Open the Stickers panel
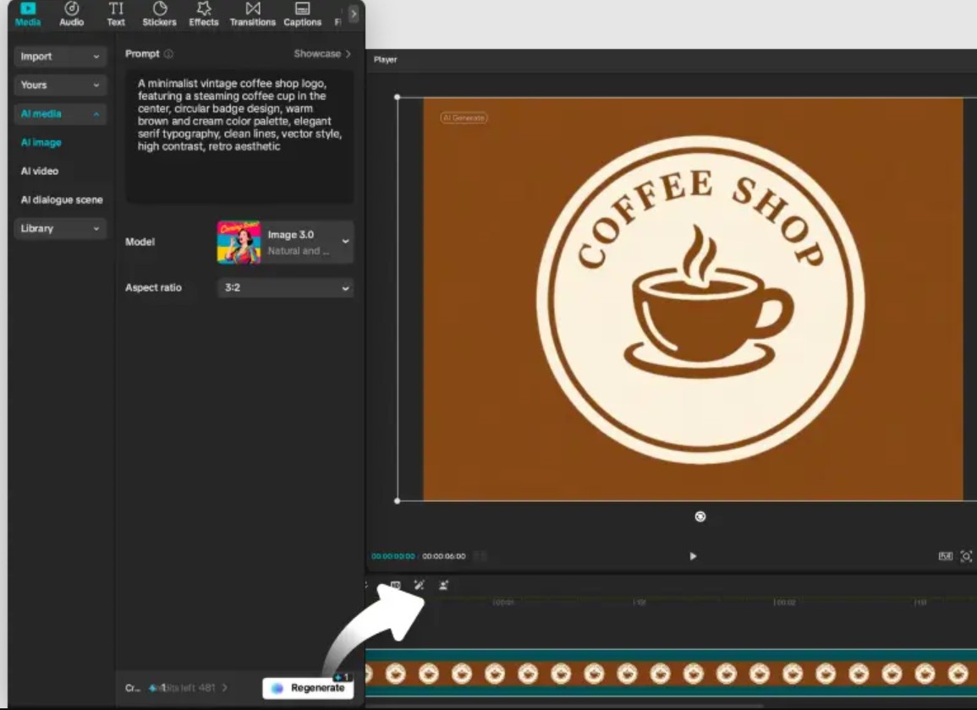The height and width of the screenshot is (710, 977). click(x=159, y=14)
